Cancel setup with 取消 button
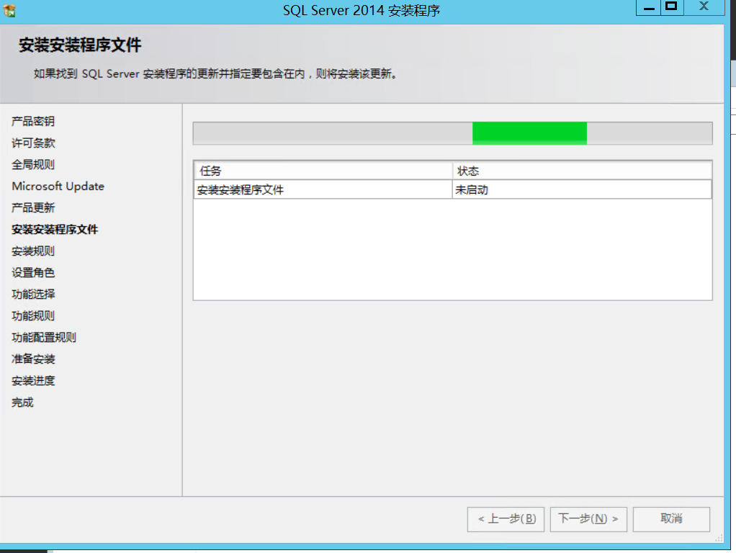736x553 pixels. click(x=671, y=518)
